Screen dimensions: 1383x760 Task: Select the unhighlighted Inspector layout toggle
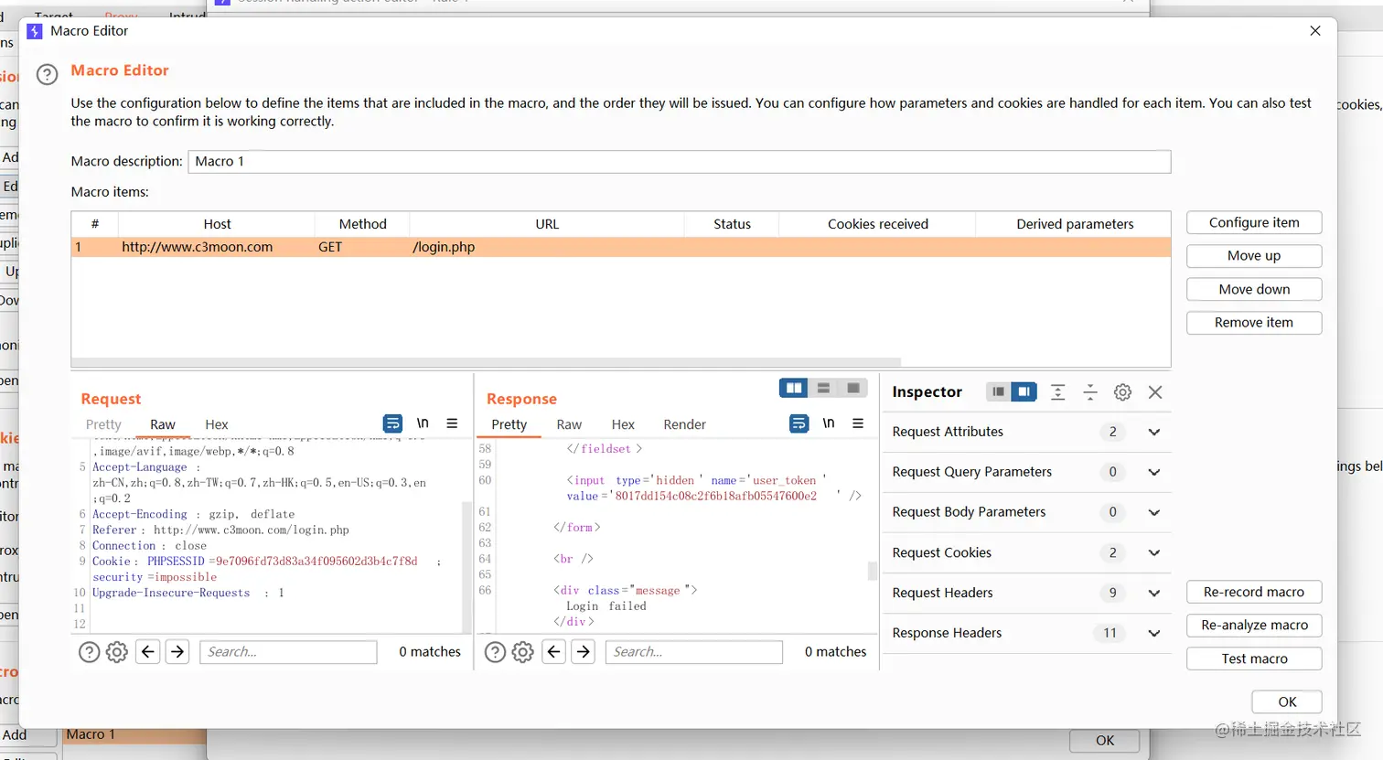(x=999, y=392)
